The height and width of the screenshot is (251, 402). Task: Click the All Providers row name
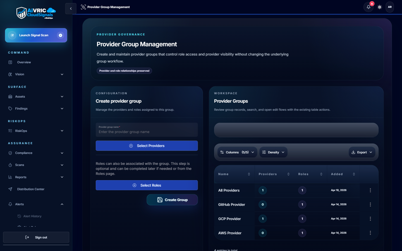pyautogui.click(x=229, y=190)
